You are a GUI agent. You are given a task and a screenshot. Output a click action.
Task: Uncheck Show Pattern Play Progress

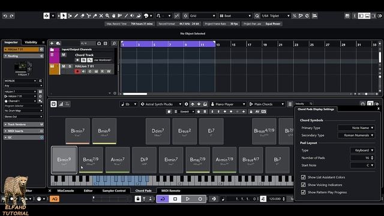tap(303, 192)
